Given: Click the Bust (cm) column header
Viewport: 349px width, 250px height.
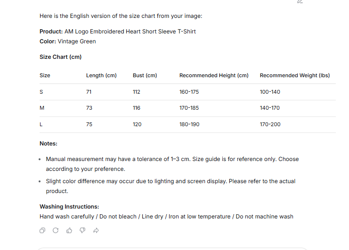Looking at the screenshot, I should click(145, 75).
